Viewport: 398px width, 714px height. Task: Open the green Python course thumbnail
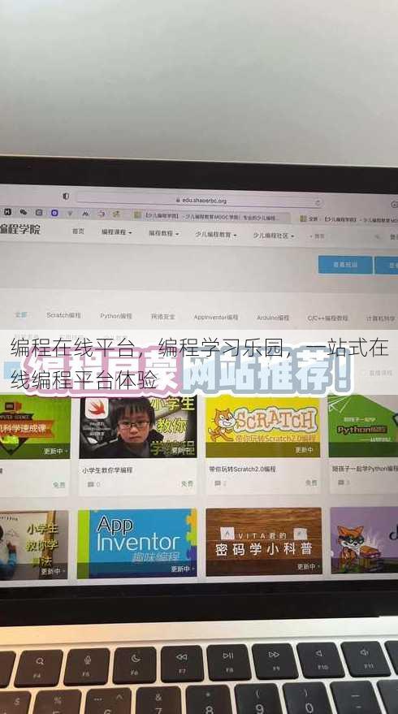pyautogui.click(x=363, y=426)
